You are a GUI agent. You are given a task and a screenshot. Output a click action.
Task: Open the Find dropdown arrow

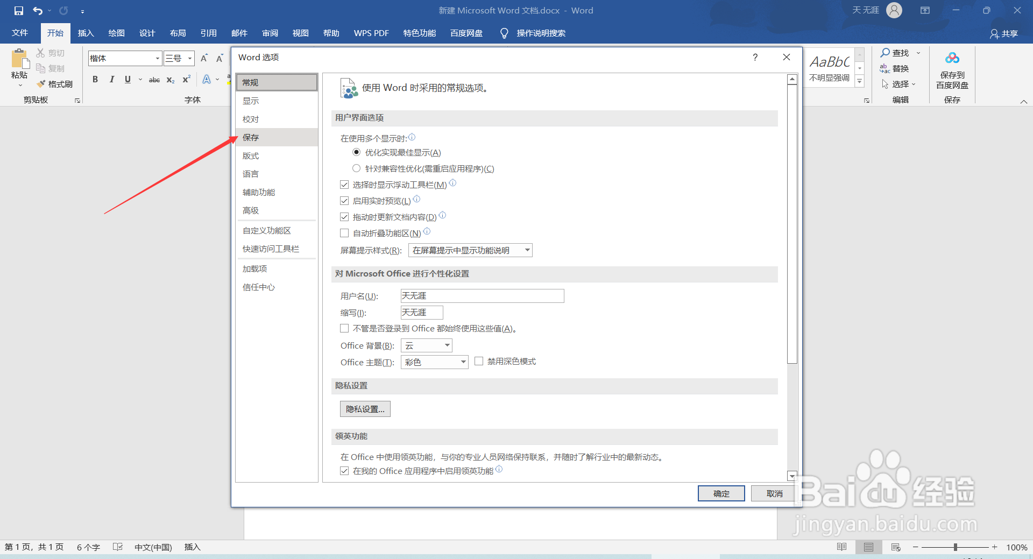click(x=918, y=53)
